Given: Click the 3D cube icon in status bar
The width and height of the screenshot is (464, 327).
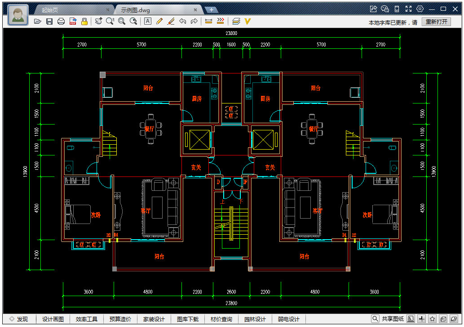Looking at the screenshot, I should click(443, 319).
